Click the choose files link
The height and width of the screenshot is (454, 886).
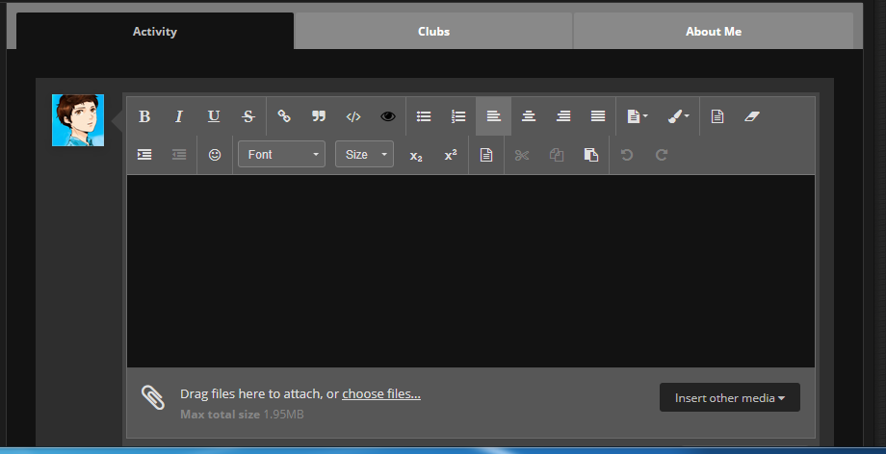pyautogui.click(x=381, y=393)
